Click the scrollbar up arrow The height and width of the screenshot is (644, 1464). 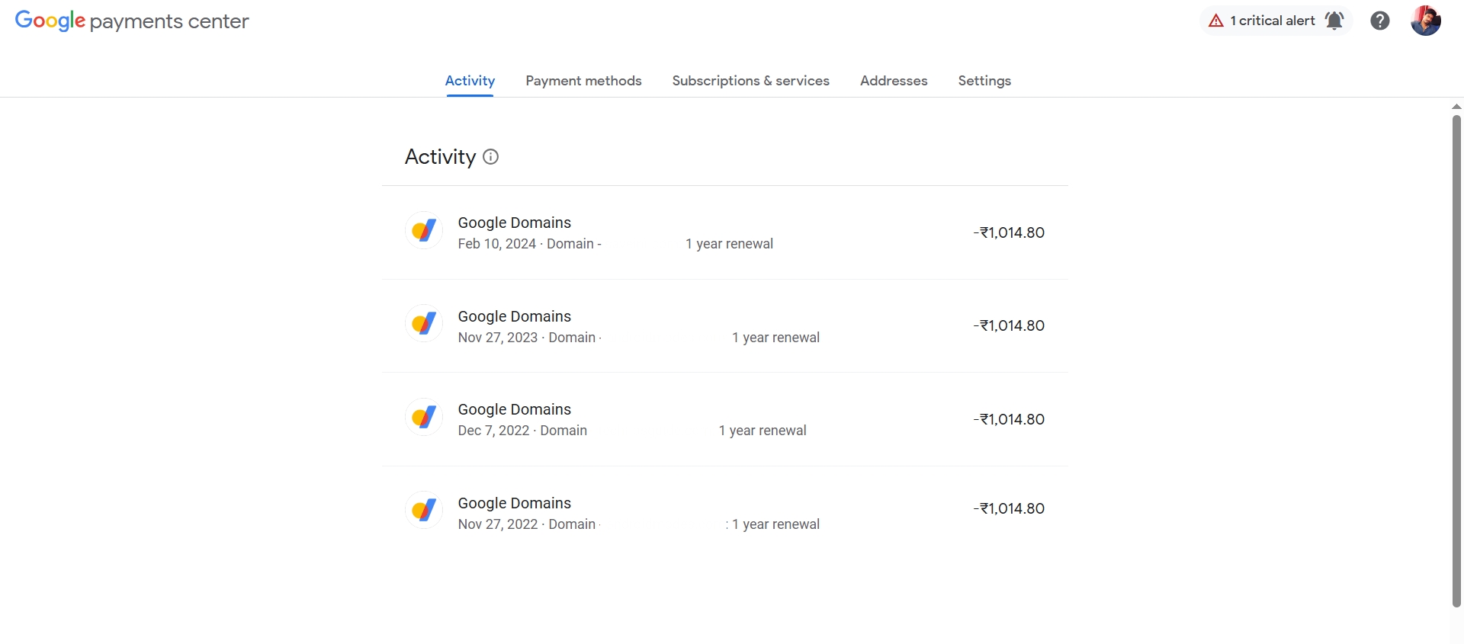coord(1456,107)
